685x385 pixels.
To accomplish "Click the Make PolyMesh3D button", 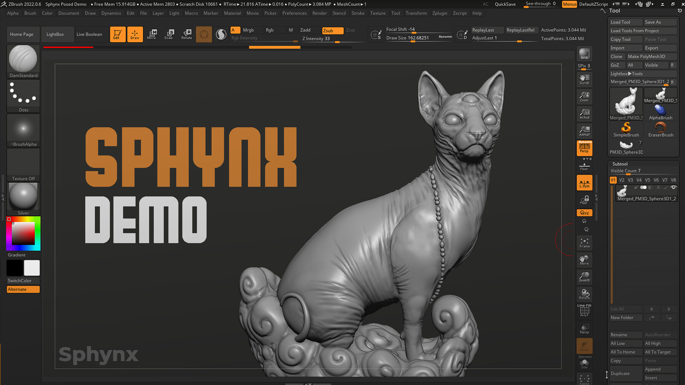I will point(650,56).
